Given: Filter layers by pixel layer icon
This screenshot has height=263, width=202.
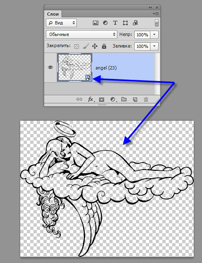Looking at the screenshot, I should click(x=95, y=23).
